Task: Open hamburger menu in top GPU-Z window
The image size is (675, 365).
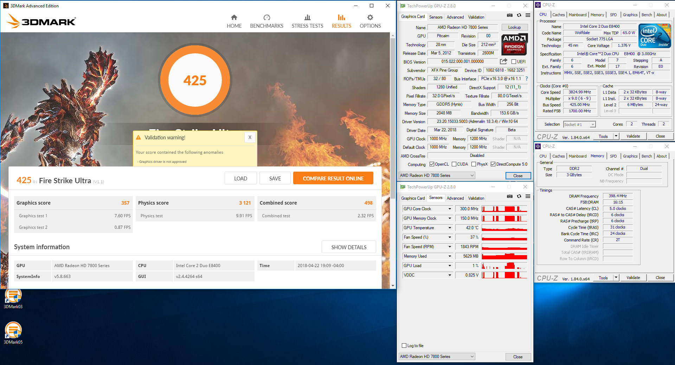Action: point(528,15)
